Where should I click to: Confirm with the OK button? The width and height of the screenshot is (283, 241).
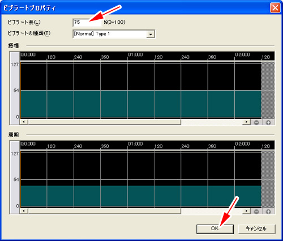pyautogui.click(x=215, y=229)
